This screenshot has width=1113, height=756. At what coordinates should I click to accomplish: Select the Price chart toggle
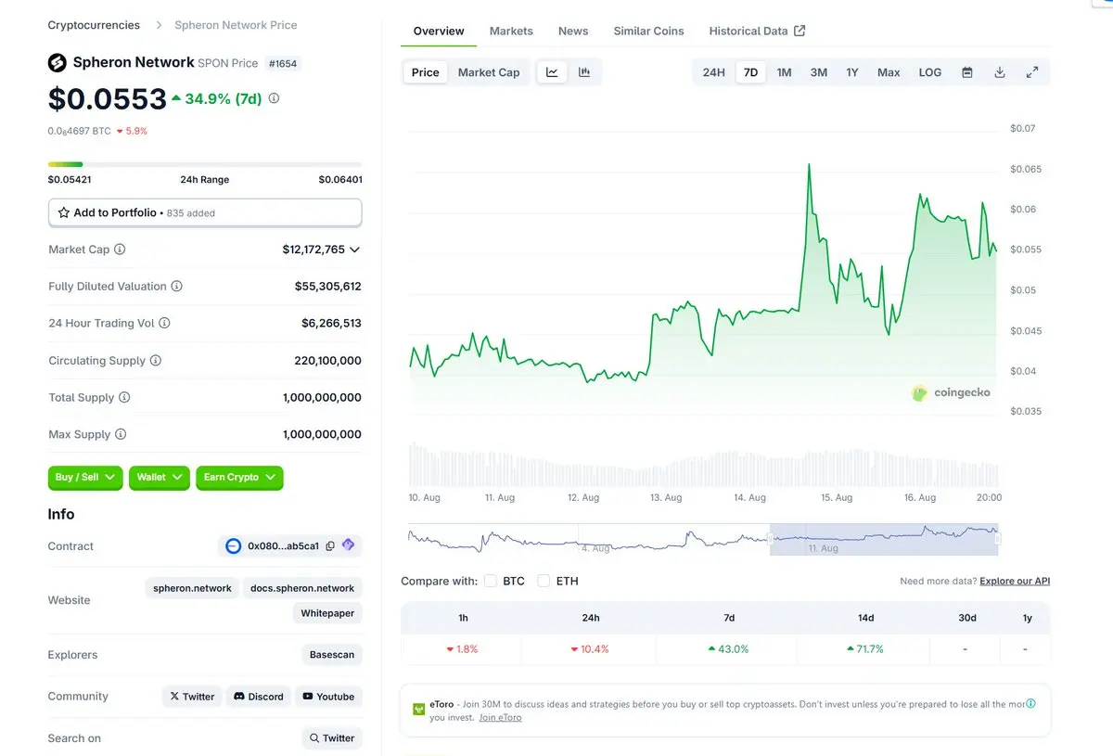tap(426, 72)
